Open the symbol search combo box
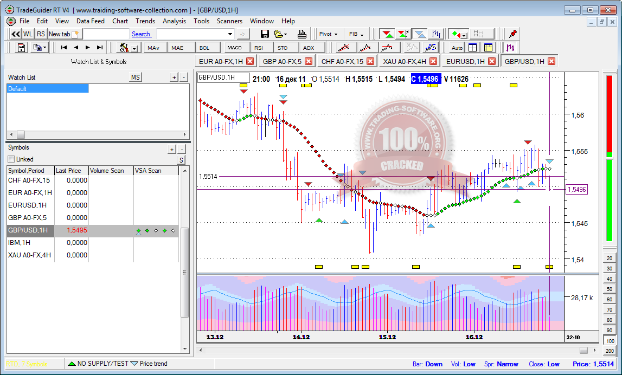622x375 pixels. (x=195, y=34)
